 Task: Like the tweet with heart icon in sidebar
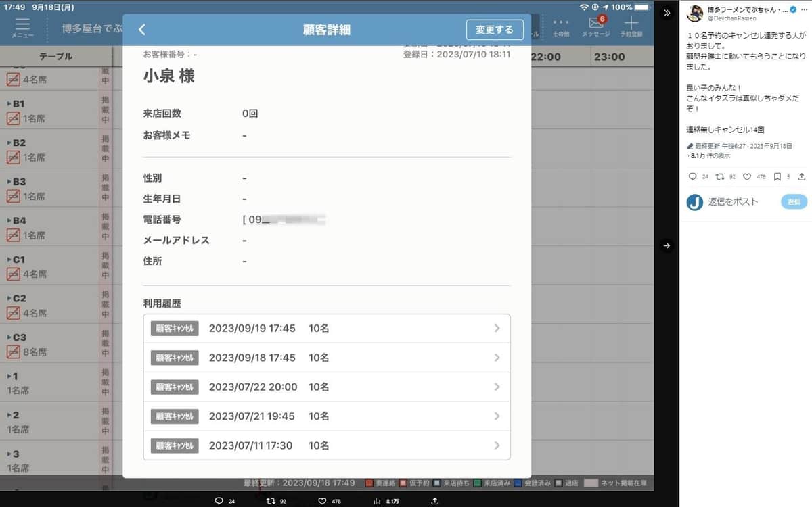748,176
